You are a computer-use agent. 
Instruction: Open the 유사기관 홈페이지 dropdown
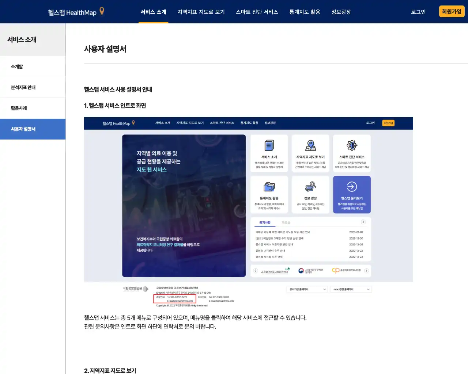pyautogui.click(x=307, y=289)
